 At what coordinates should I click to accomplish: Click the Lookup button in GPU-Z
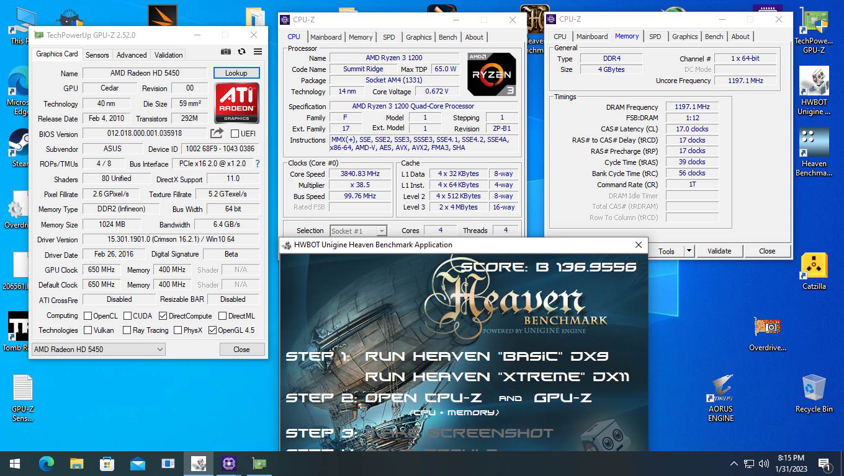pos(236,73)
